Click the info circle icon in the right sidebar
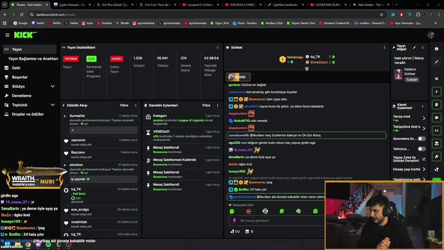Screen dimensions: 444x250 [x=436, y=49]
